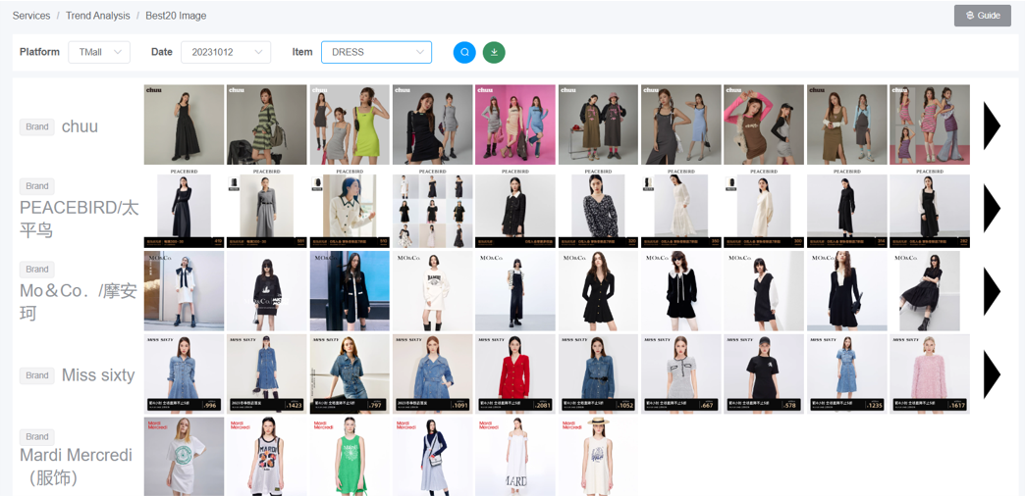Click the Brand tag beside chuu
Viewport: 1025px width, 496px height.
37,126
